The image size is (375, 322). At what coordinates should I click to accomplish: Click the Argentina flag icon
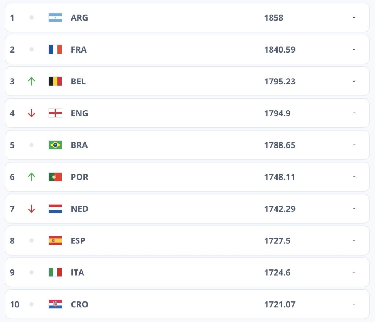coord(55,18)
